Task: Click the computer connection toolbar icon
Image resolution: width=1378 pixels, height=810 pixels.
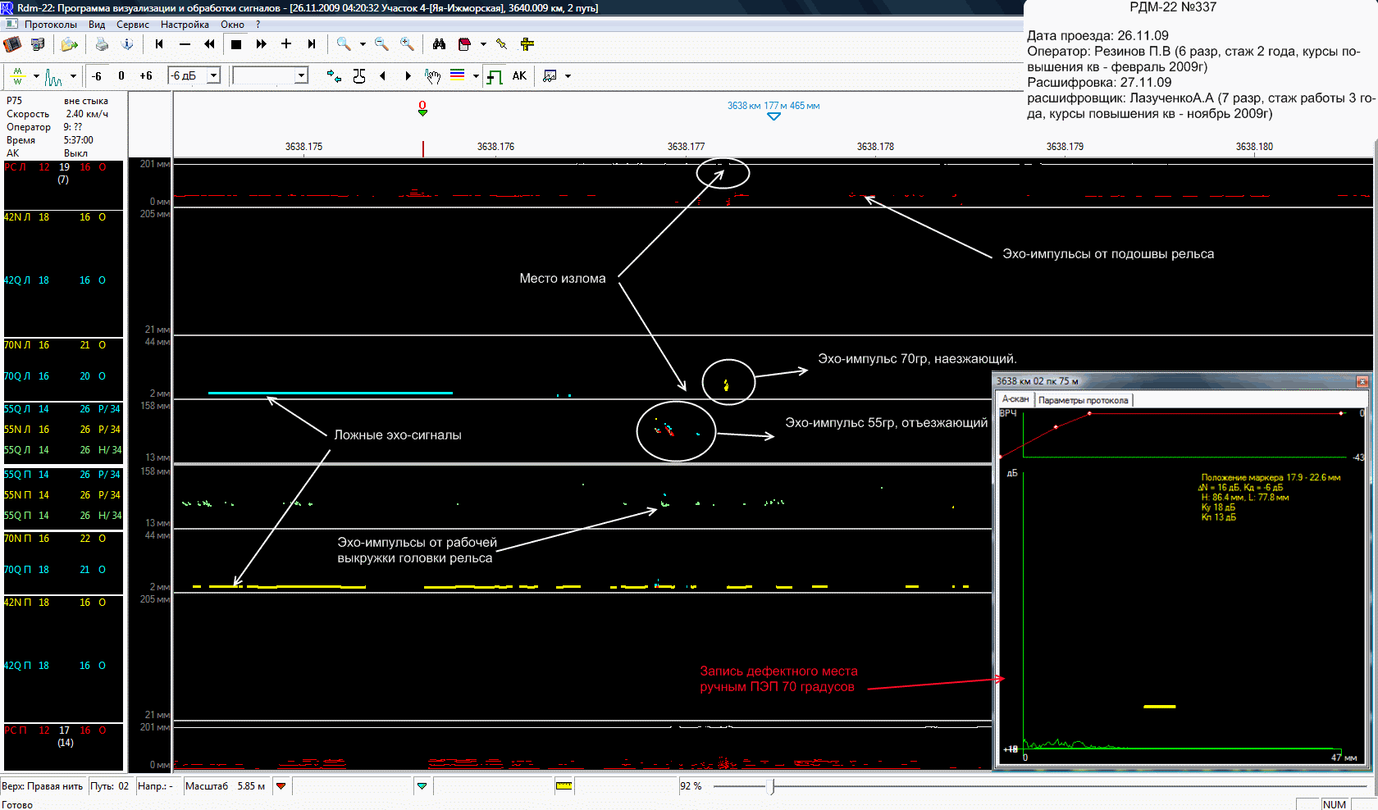Action: tap(38, 44)
